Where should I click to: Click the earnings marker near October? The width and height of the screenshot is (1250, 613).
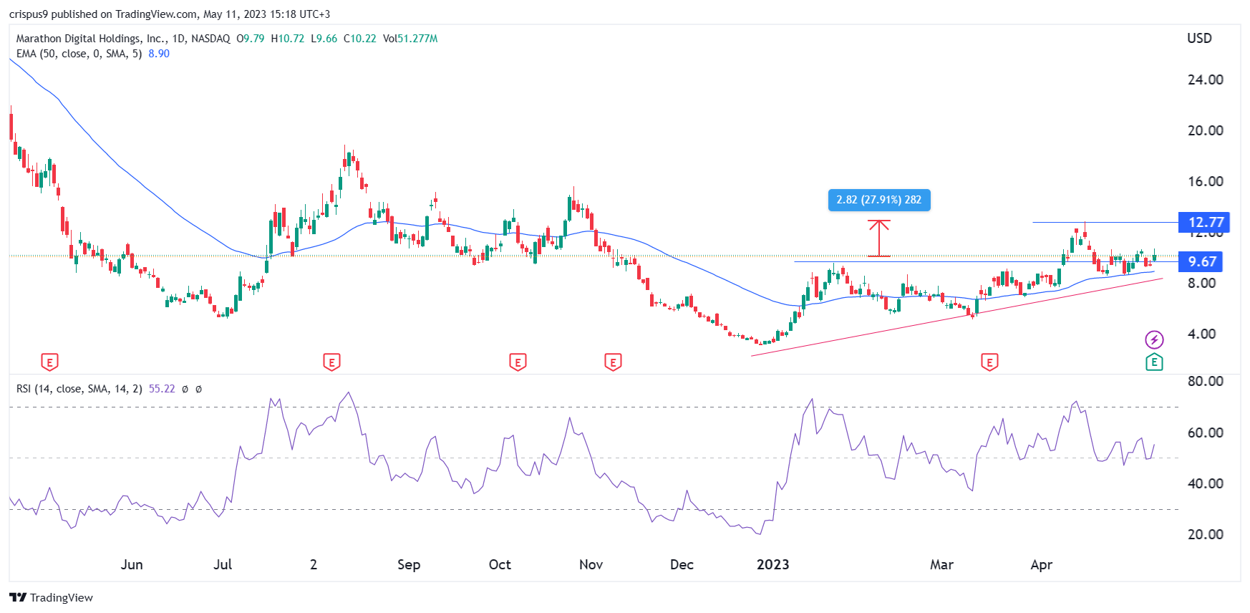click(518, 362)
